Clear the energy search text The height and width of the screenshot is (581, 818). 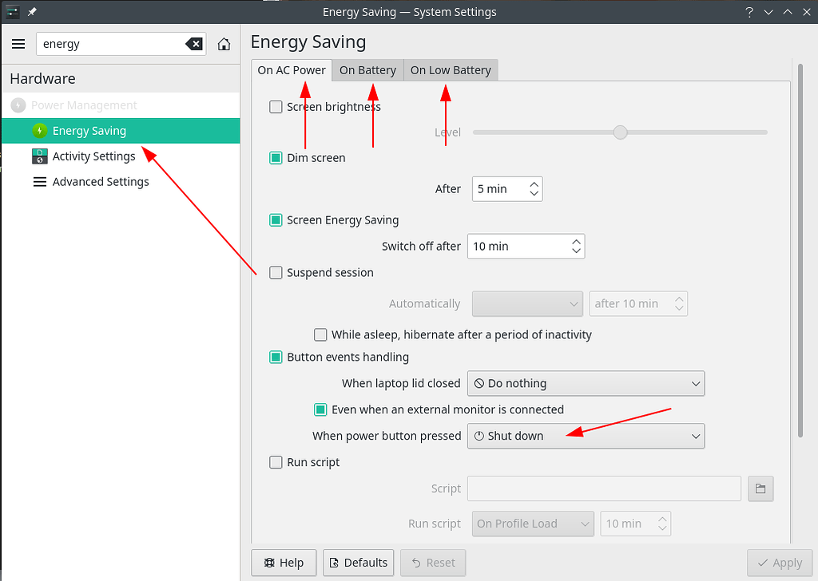point(194,44)
